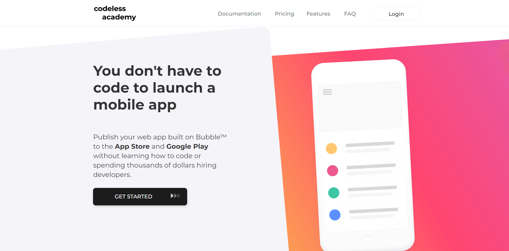Tap the phone mockup's home button
509x251 pixels.
coord(367,241)
